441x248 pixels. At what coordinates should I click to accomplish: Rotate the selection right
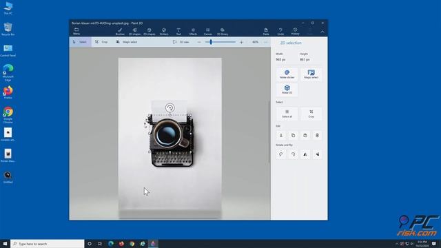tap(293, 154)
